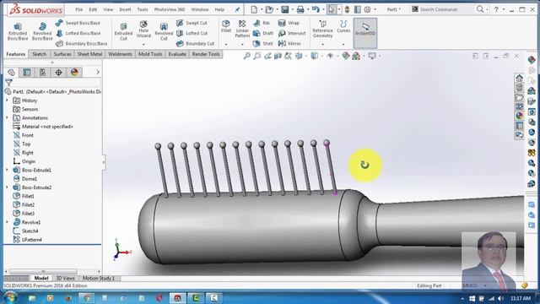Open the Curves dropdown arrow
This screenshot has width=540, height=304.
343,45
